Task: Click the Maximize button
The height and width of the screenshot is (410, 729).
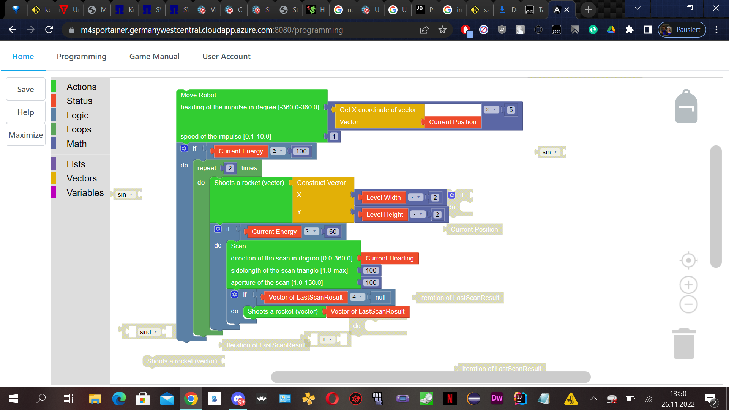Action: [x=25, y=135]
